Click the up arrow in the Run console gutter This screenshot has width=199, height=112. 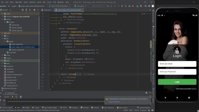pos(4,100)
